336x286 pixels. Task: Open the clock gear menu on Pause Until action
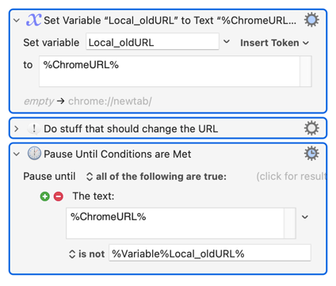(311, 154)
